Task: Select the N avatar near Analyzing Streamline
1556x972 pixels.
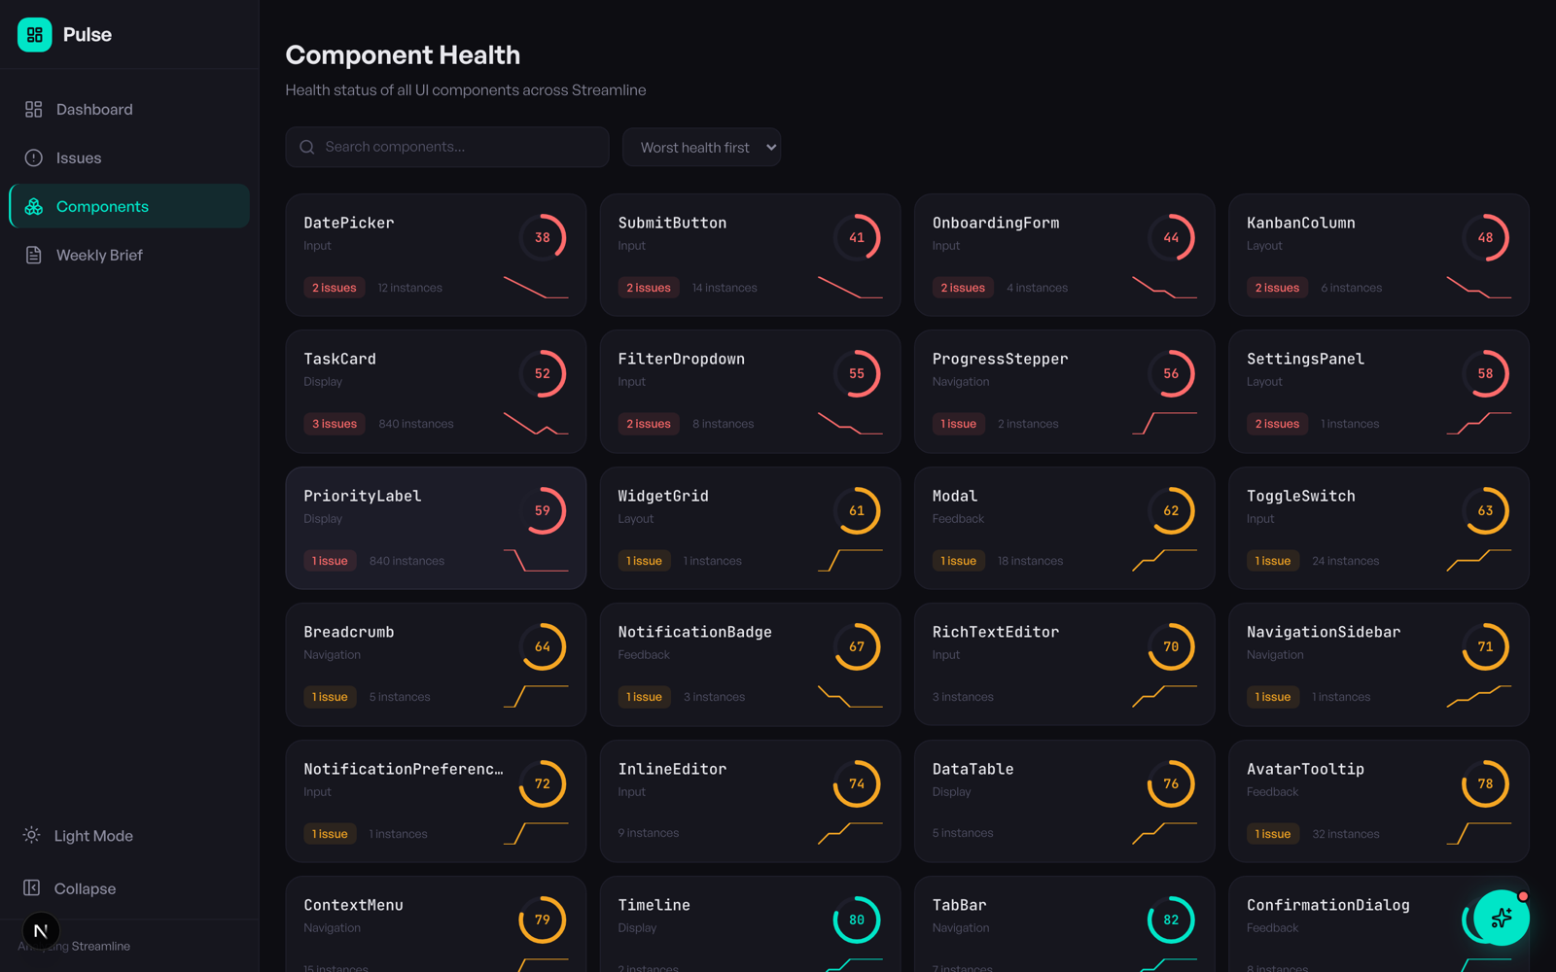Action: (41, 930)
